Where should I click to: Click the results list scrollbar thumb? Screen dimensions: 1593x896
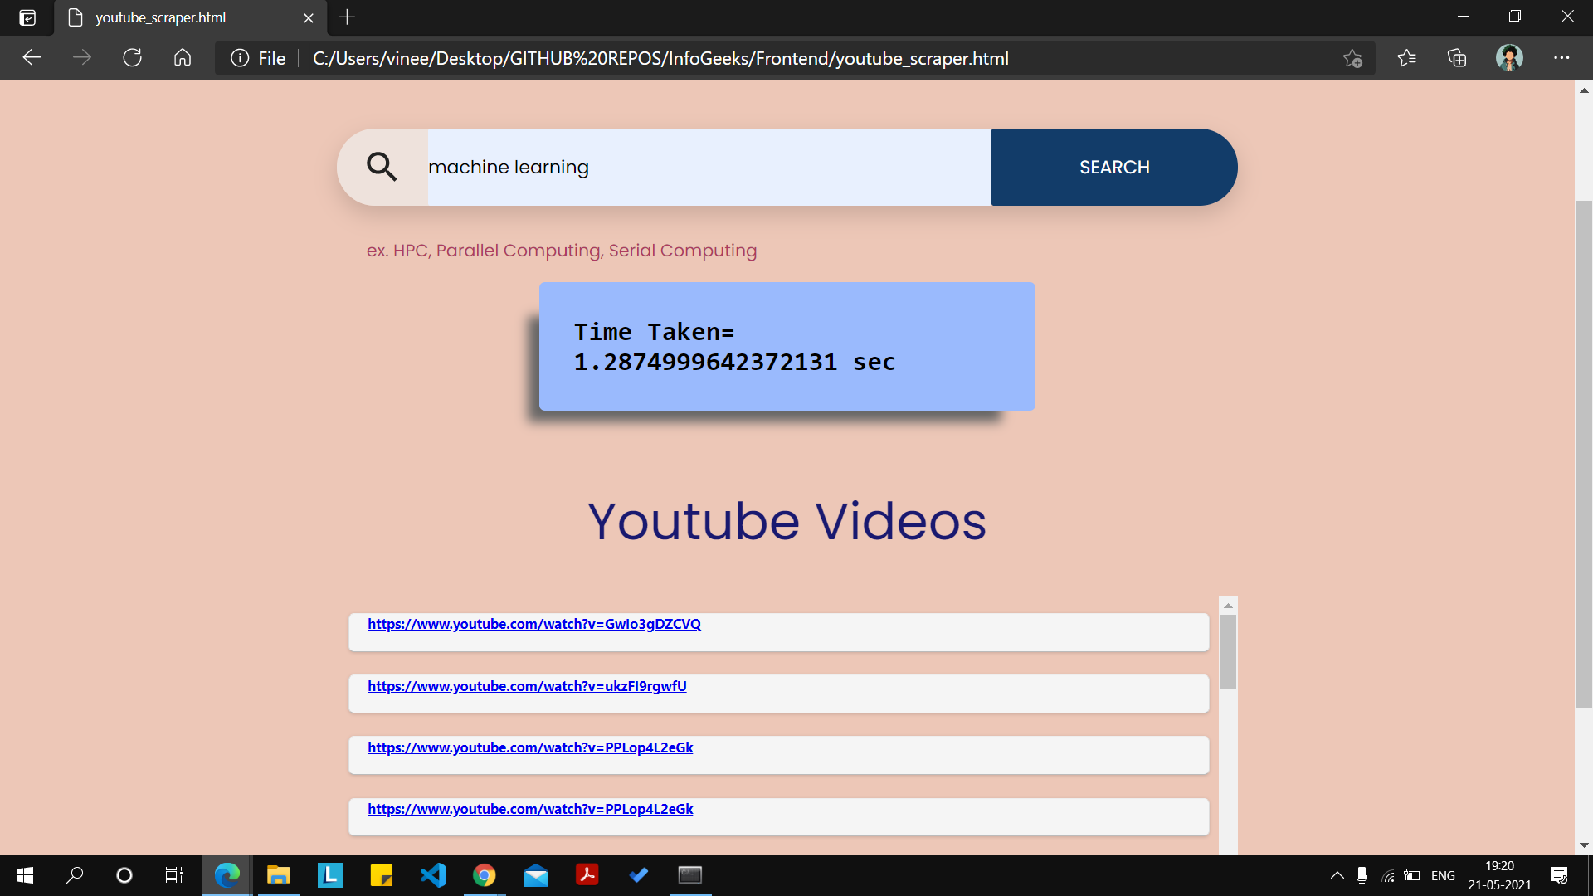click(1228, 651)
